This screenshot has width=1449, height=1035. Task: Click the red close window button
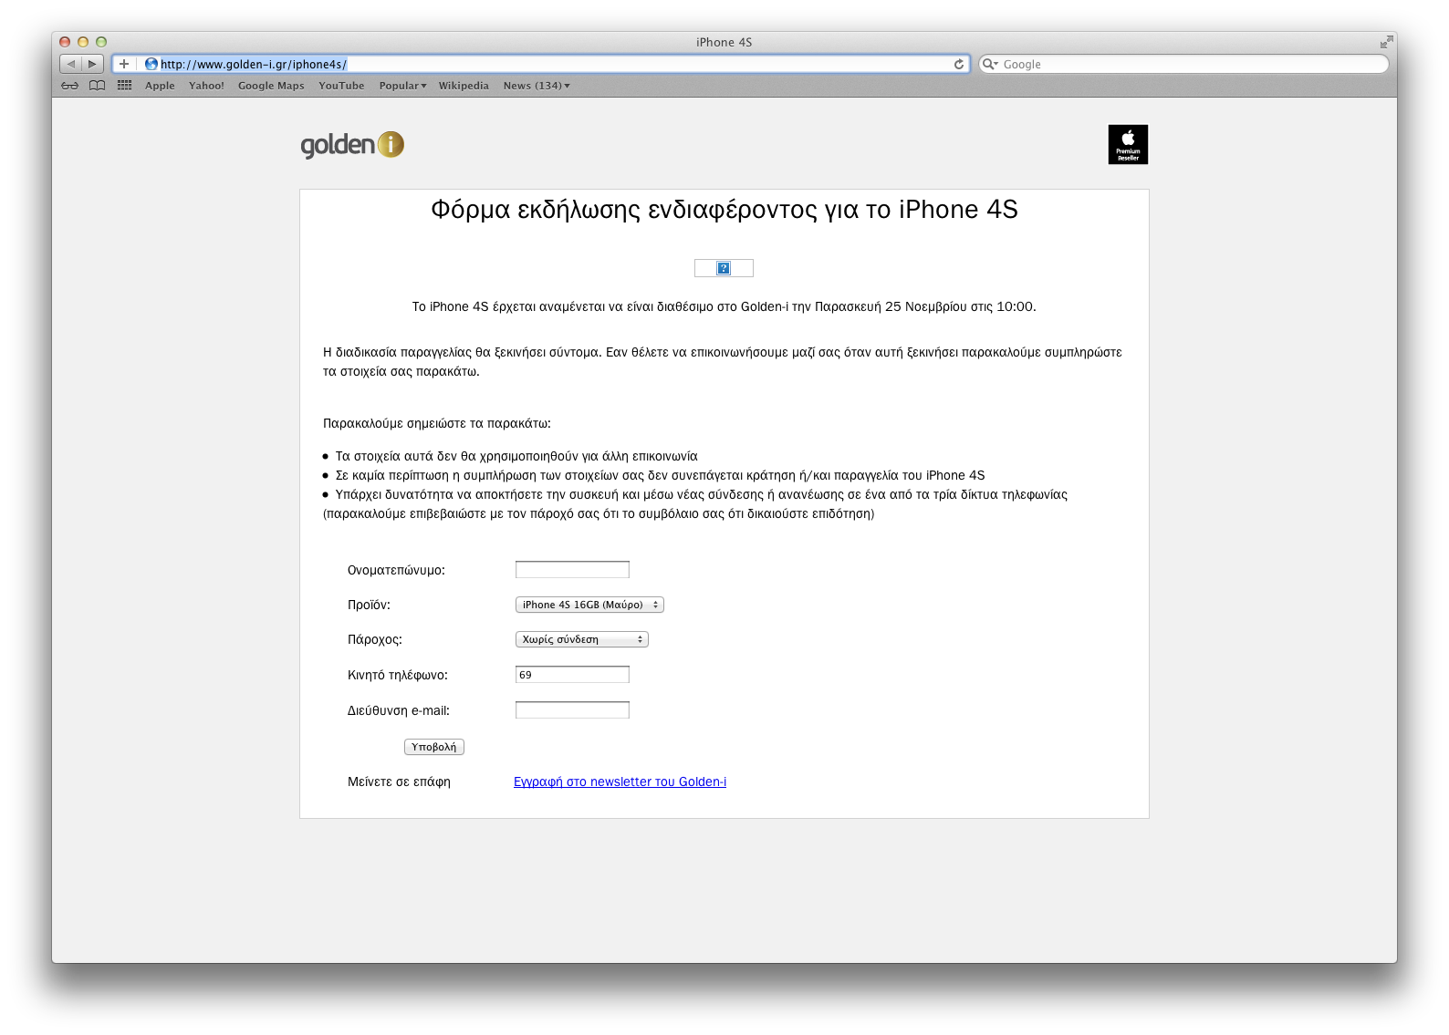point(65,42)
